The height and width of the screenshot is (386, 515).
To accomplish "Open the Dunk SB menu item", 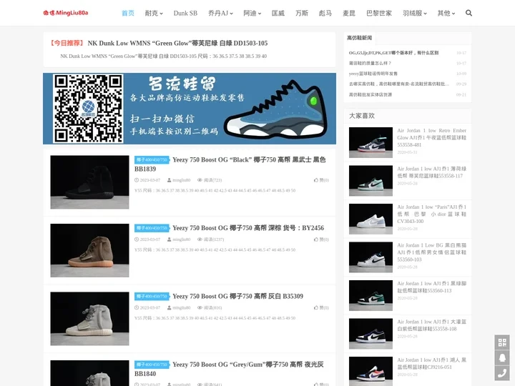I will (x=185, y=13).
